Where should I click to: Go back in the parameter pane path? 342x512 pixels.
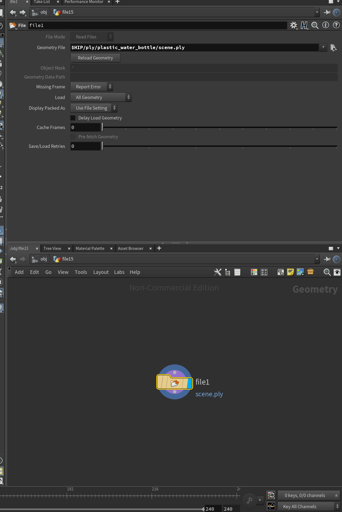pyautogui.click(x=13, y=12)
